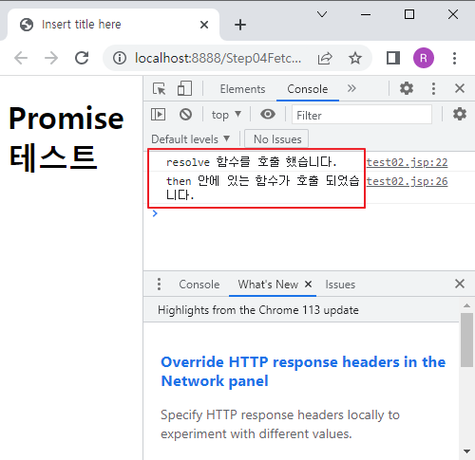
Task: Minimize the Chrome window
Action: [x=366, y=14]
